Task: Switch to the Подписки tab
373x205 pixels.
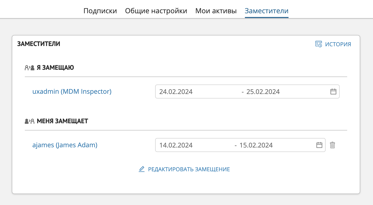Action: tap(100, 11)
